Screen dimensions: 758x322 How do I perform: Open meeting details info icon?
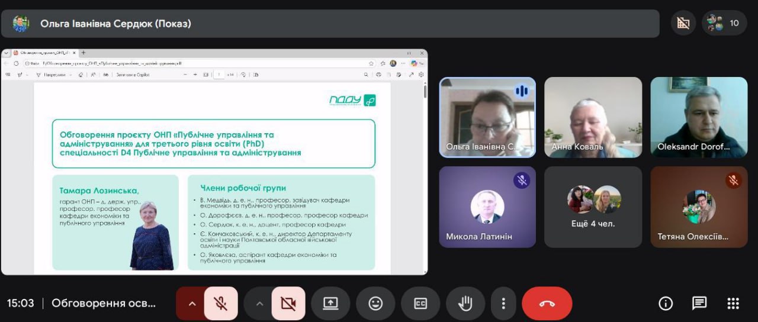(x=666, y=304)
